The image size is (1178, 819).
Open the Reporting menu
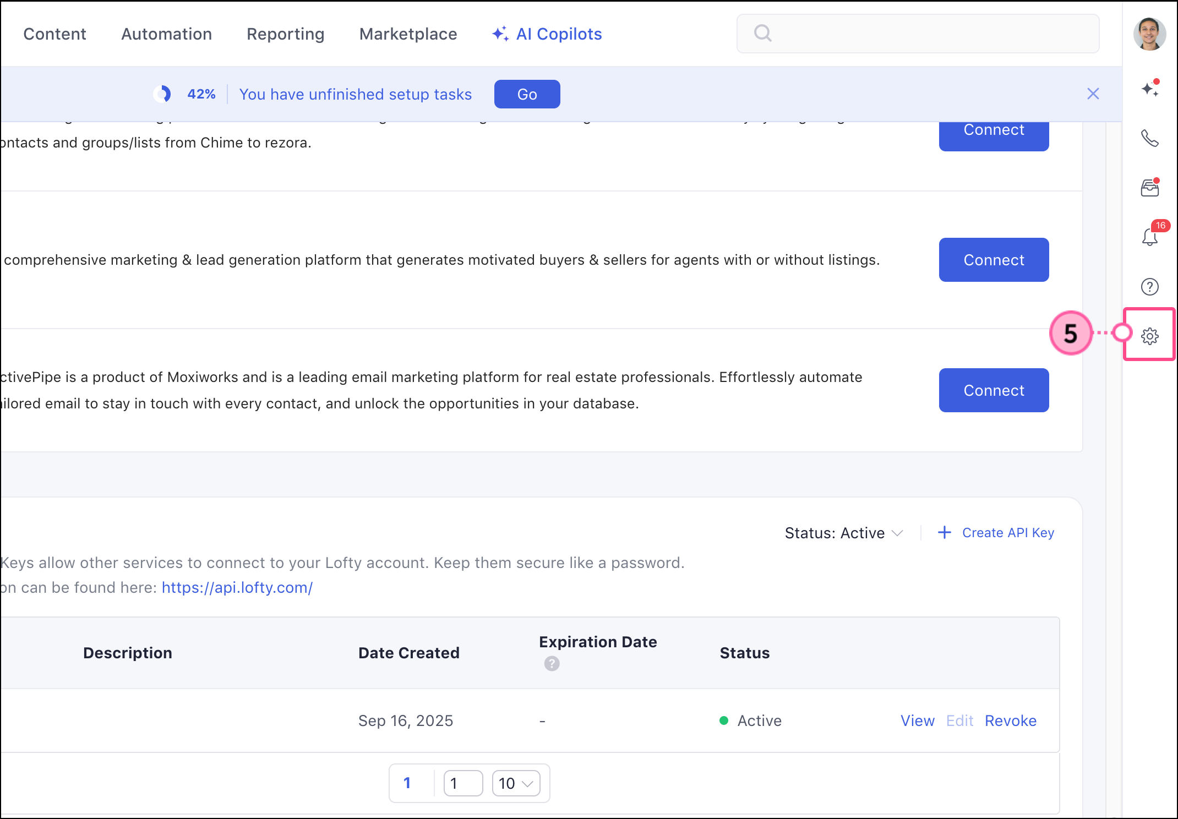[x=285, y=34]
